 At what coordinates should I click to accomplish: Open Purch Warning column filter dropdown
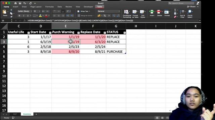click(x=78, y=33)
